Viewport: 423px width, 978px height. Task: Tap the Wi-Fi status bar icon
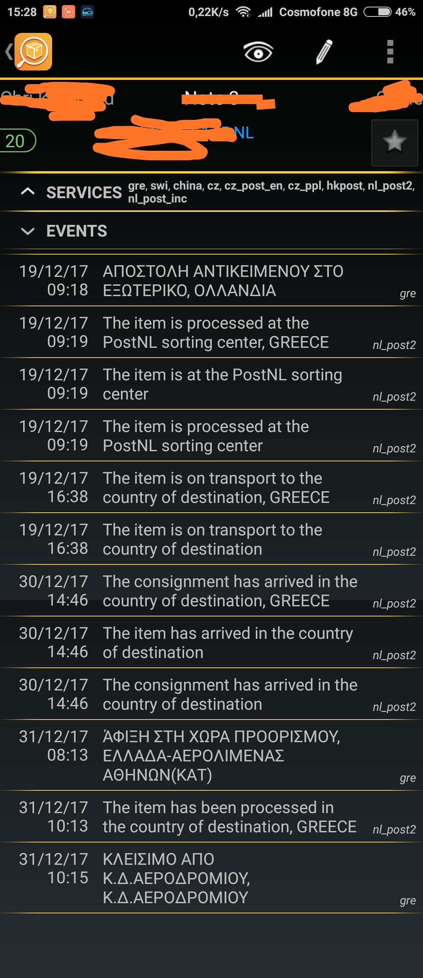[243, 12]
